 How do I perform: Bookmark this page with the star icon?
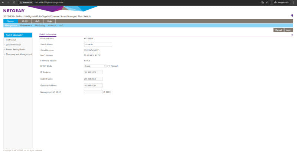pyautogui.click(x=267, y=3)
